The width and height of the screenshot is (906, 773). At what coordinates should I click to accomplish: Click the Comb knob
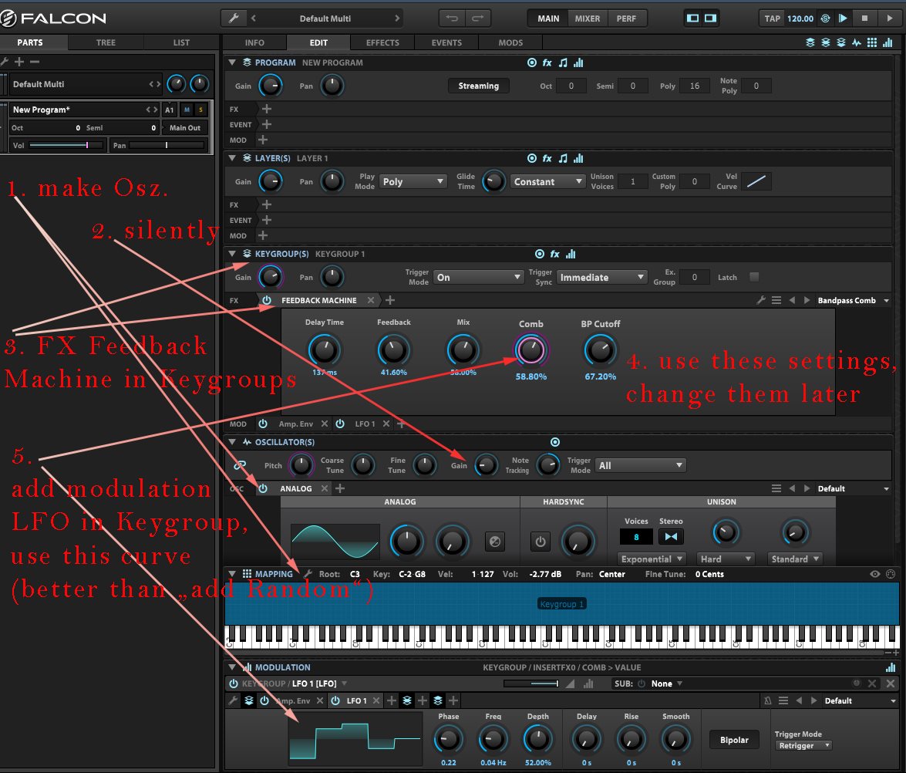click(530, 350)
